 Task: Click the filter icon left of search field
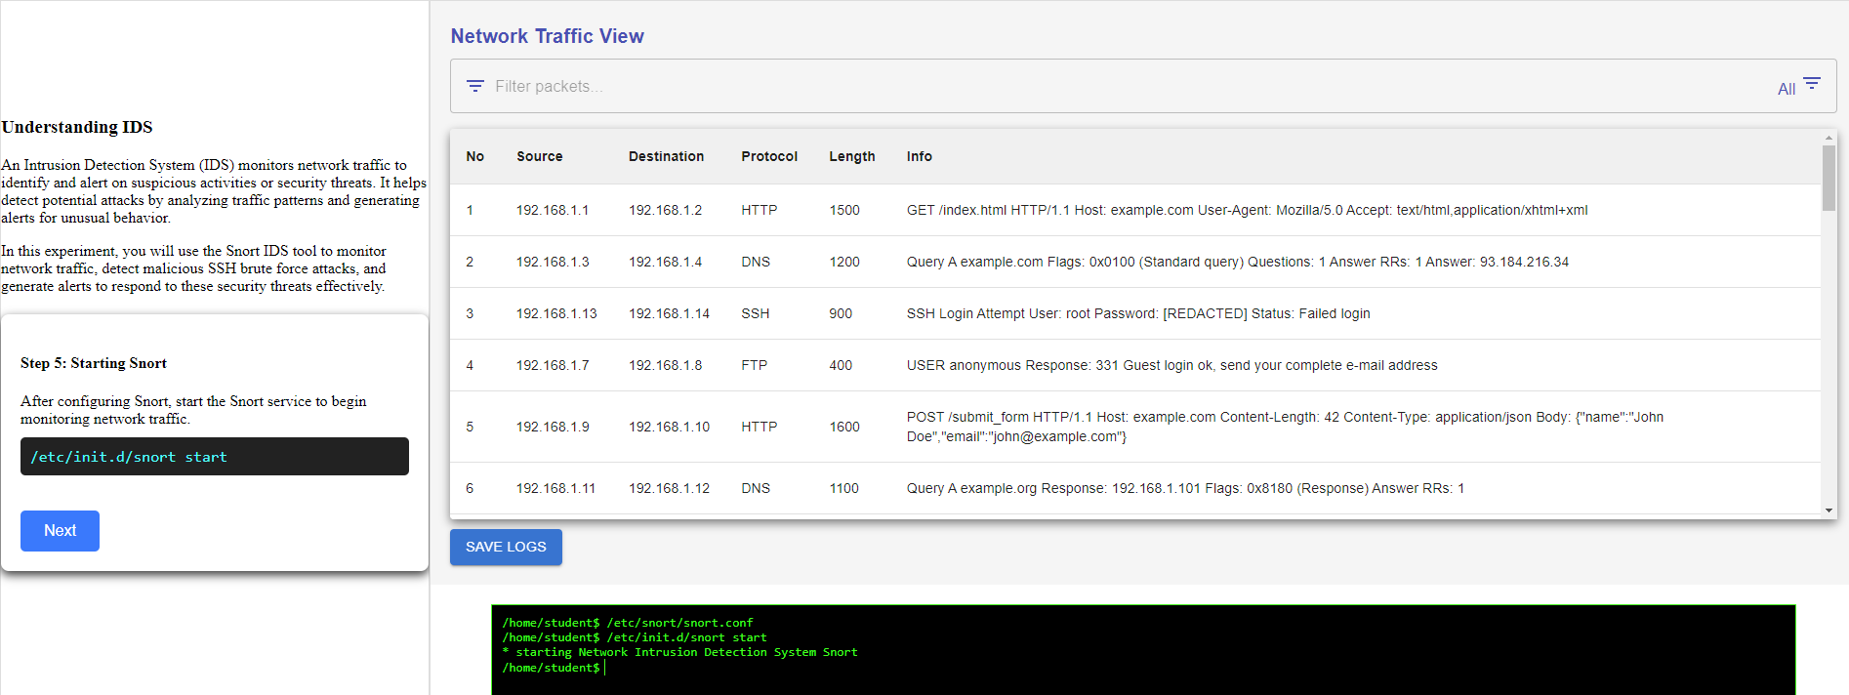point(475,86)
